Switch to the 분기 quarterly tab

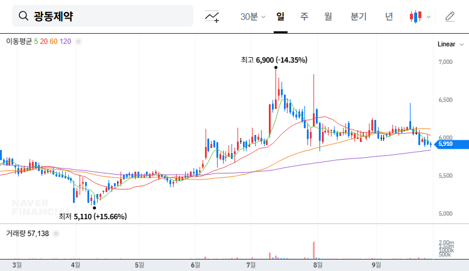point(358,16)
